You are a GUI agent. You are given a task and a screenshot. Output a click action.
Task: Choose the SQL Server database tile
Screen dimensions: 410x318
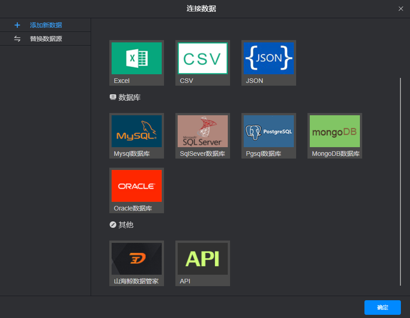pos(202,136)
